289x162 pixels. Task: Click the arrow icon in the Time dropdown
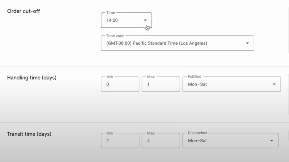[145, 20]
